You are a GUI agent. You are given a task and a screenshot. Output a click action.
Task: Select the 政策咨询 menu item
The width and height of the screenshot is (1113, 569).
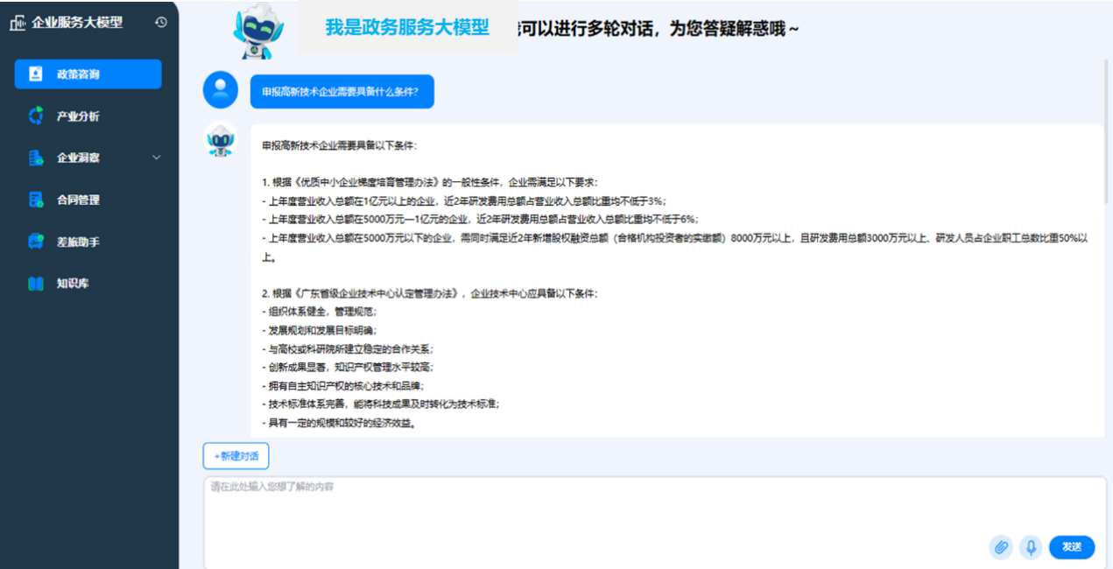point(88,74)
